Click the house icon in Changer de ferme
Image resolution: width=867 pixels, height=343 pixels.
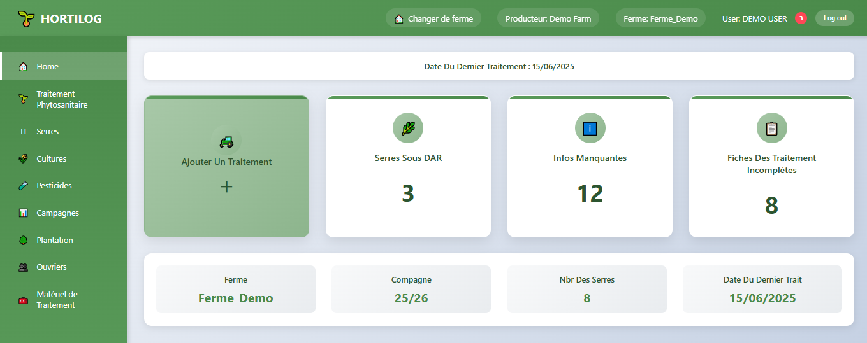point(399,18)
